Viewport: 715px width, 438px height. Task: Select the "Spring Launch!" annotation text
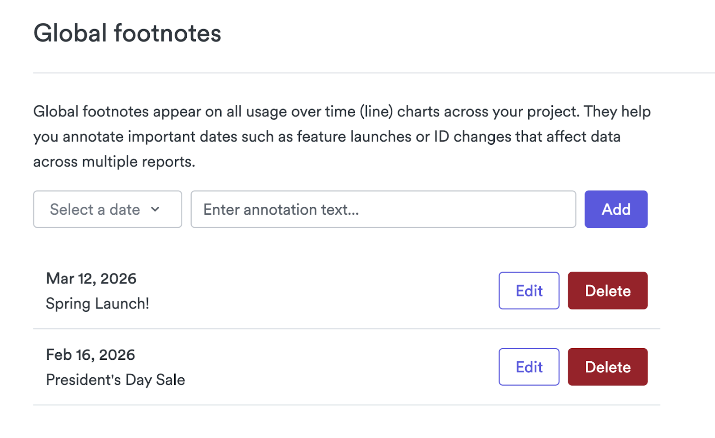click(x=97, y=304)
